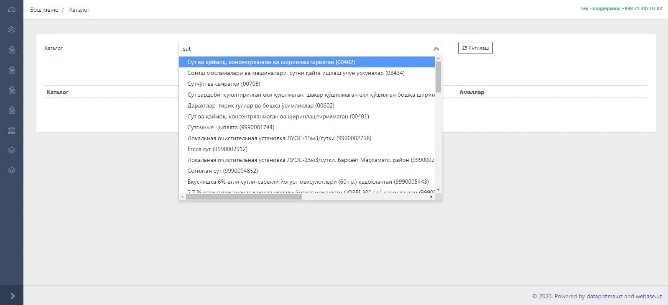Viewport: 668px width, 305px height.
Task: Click the 'Каталог' table column header
Action: (x=58, y=92)
